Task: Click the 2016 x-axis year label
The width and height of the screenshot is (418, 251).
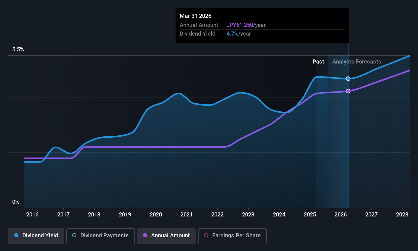Action: tap(32, 215)
